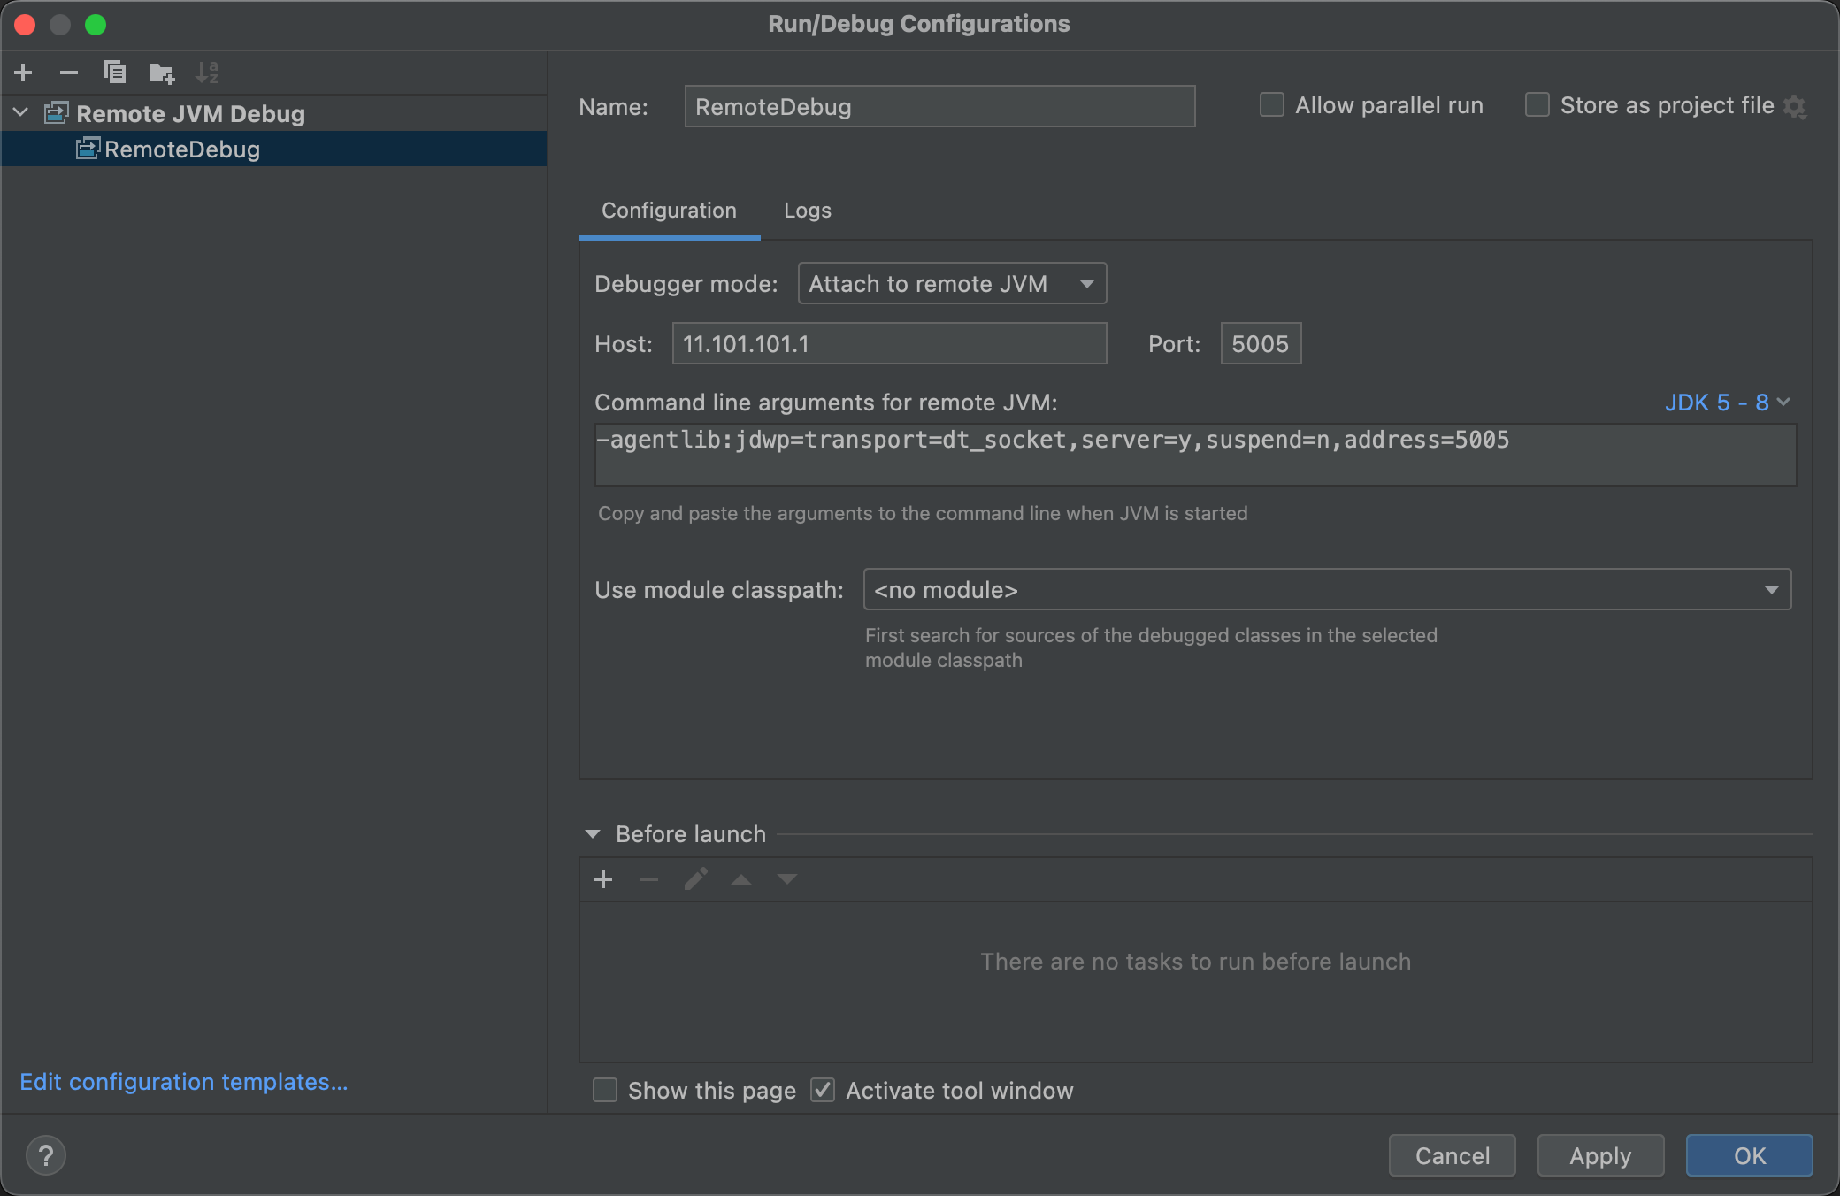Click the Sort Configurations alphabetically icon
The height and width of the screenshot is (1196, 1840).
click(207, 73)
